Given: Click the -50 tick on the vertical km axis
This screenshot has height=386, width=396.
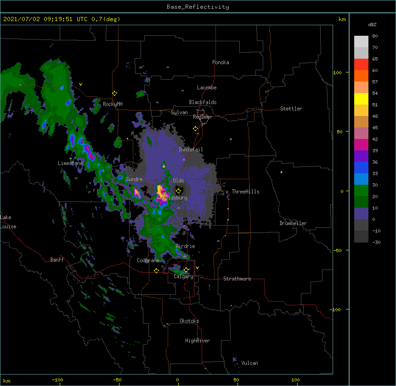Looking at the screenshot, I should tap(337, 250).
